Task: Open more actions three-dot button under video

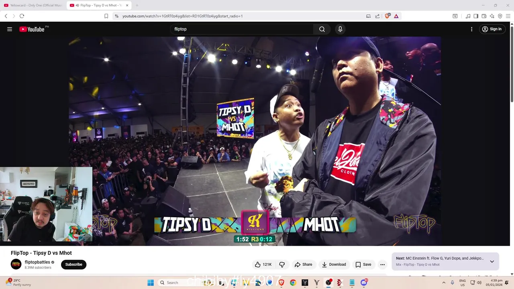Action: click(x=382, y=265)
